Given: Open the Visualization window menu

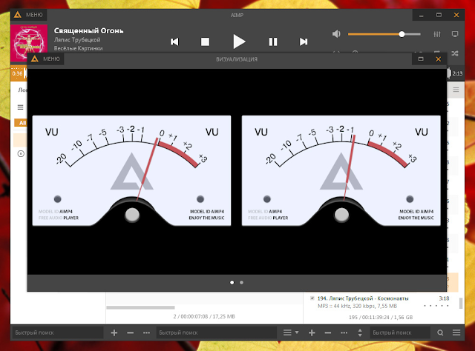Looking at the screenshot, I should (x=46, y=59).
